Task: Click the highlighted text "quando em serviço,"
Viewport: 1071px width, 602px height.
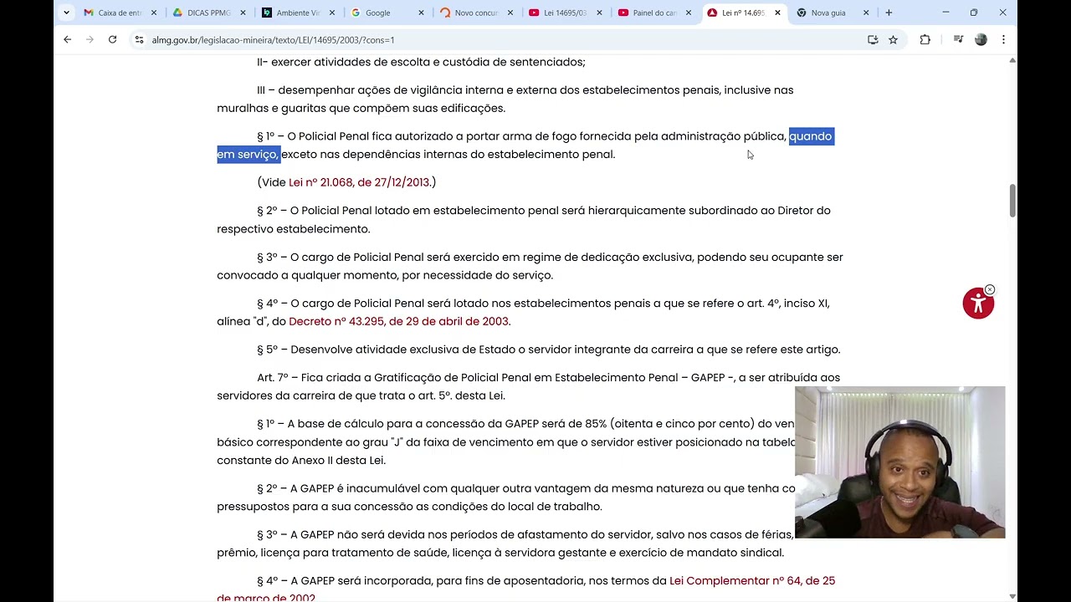Action: [525, 145]
